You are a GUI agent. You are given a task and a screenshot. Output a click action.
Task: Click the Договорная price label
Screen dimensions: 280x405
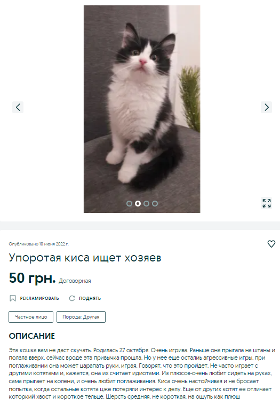tap(75, 281)
